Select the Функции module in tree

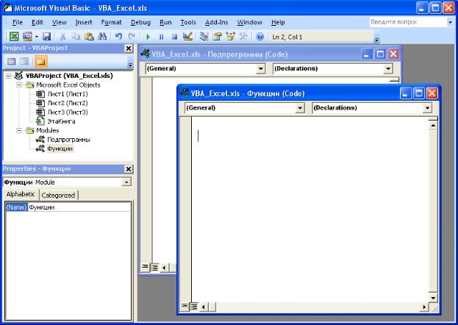click(60, 149)
